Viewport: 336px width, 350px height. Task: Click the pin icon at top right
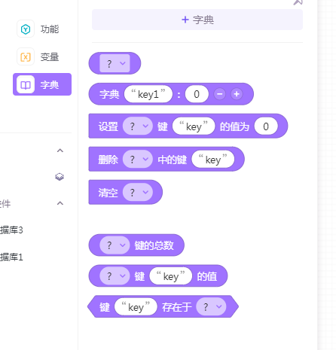coord(298,2)
